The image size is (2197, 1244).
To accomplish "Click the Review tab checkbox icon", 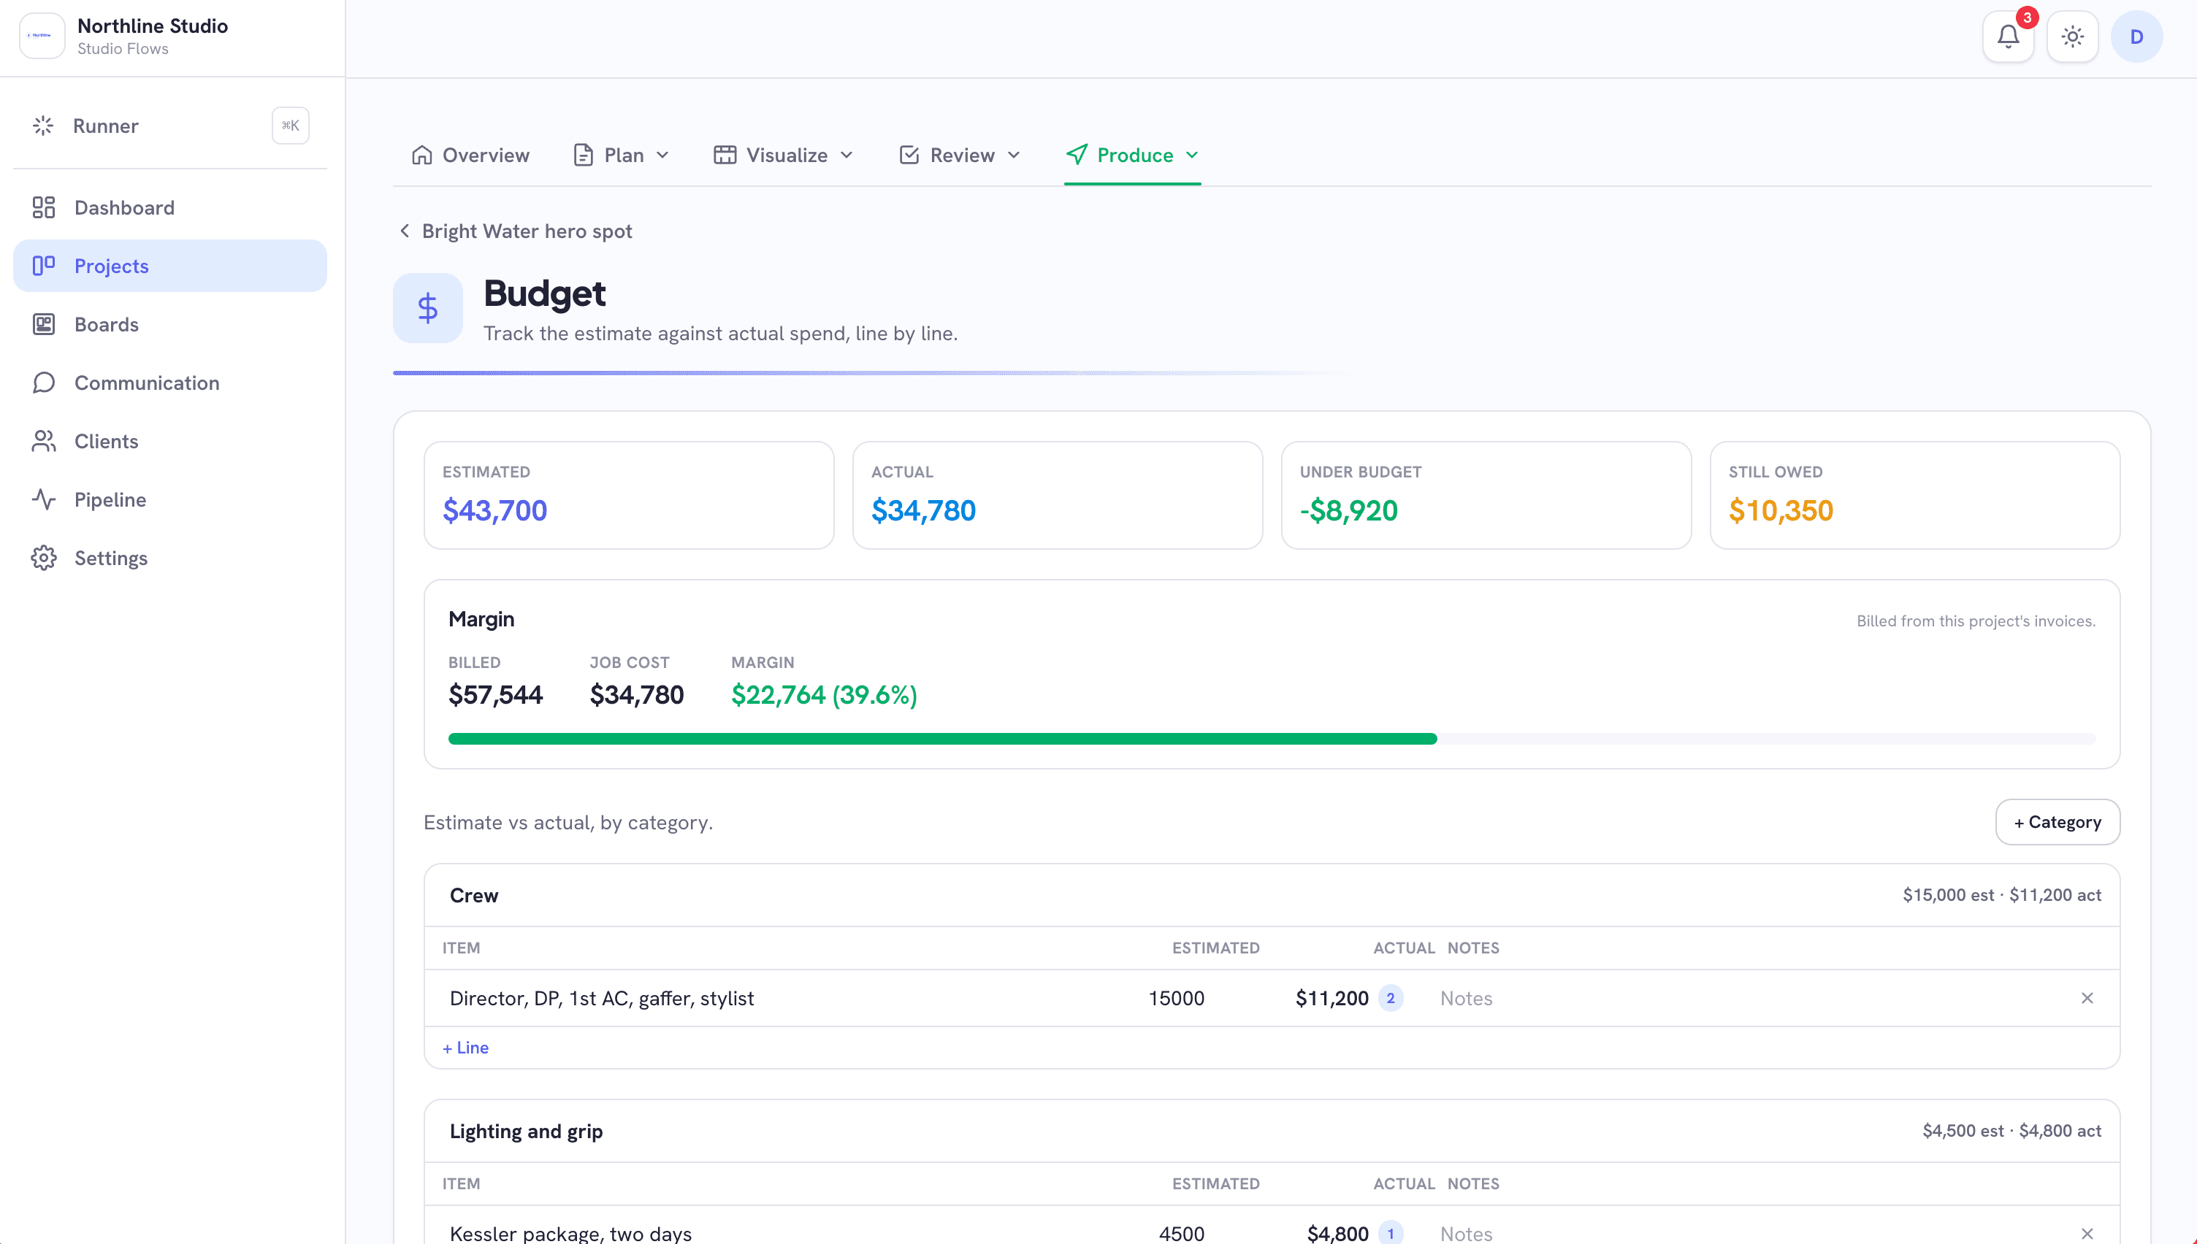I will pos(909,155).
